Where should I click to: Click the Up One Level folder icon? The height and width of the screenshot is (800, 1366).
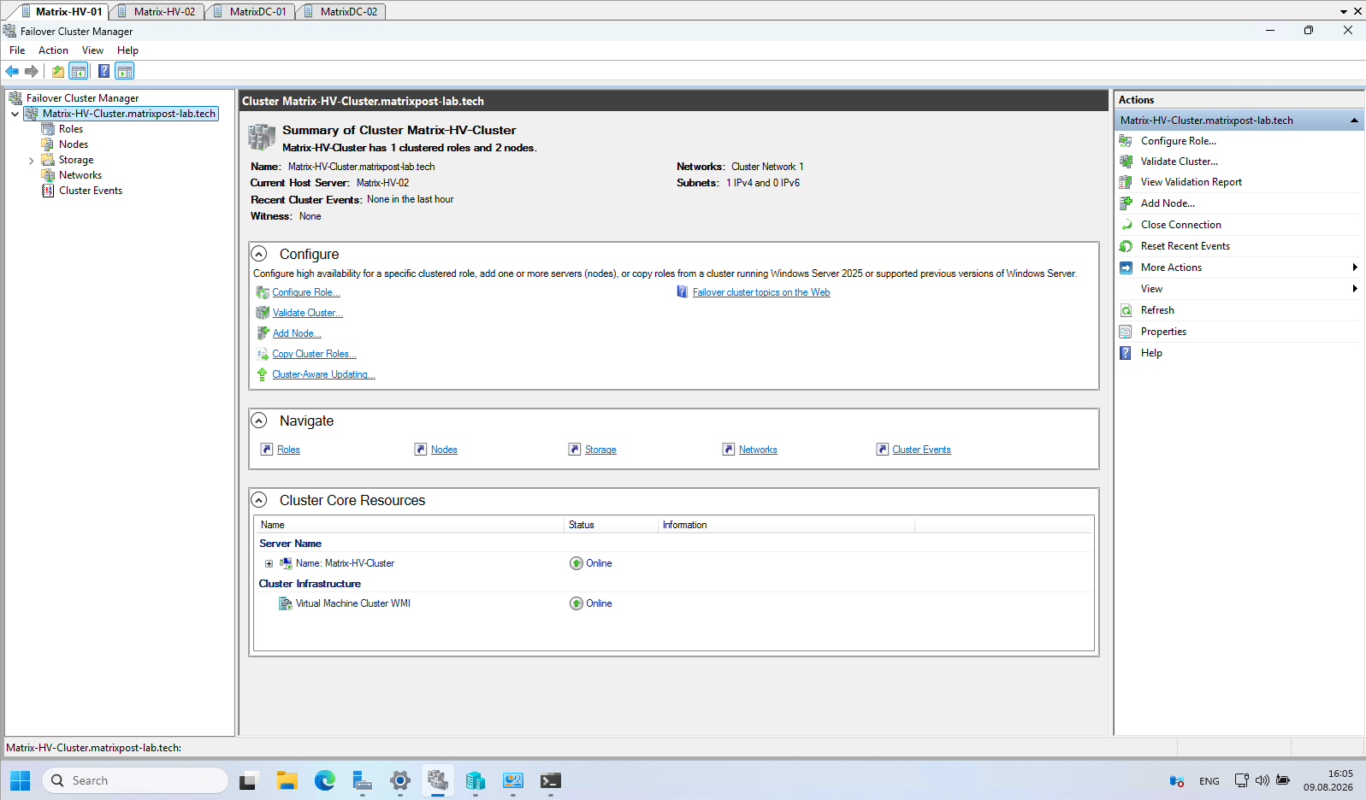[x=58, y=71]
